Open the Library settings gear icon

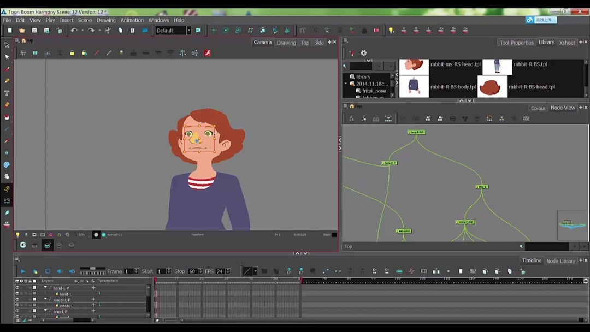(363, 52)
